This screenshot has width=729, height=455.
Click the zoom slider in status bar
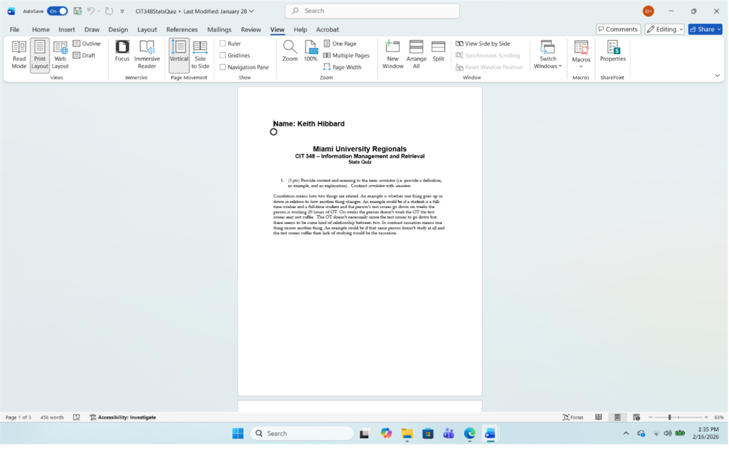point(669,417)
